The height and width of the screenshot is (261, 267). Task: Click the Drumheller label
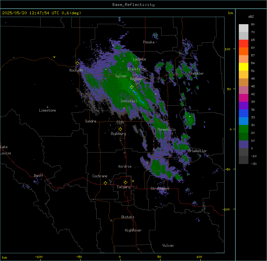pyautogui.click(x=198, y=151)
